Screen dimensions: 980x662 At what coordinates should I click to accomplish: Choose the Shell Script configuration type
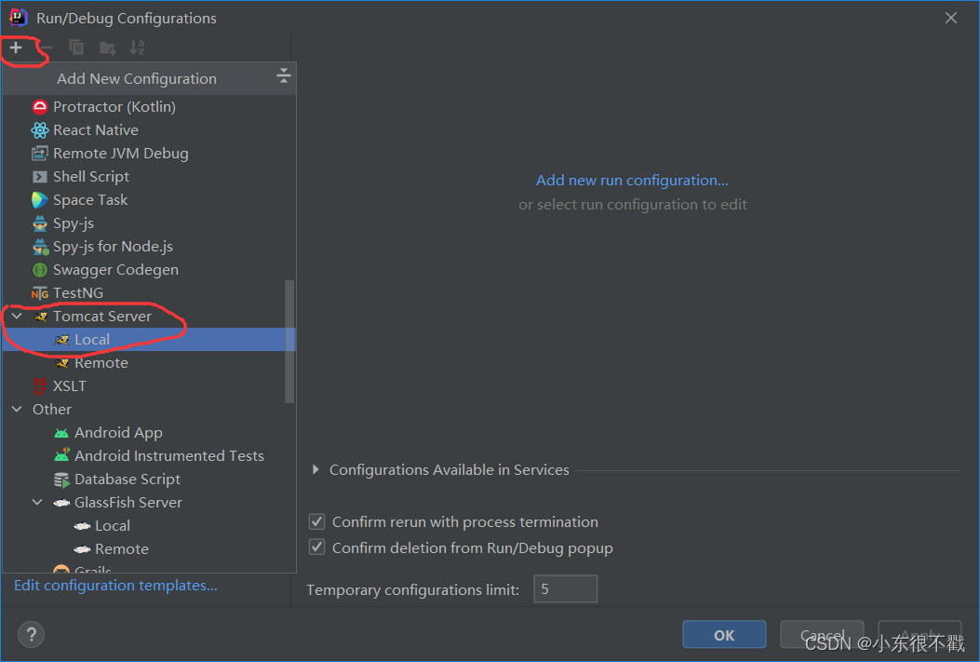pos(90,177)
